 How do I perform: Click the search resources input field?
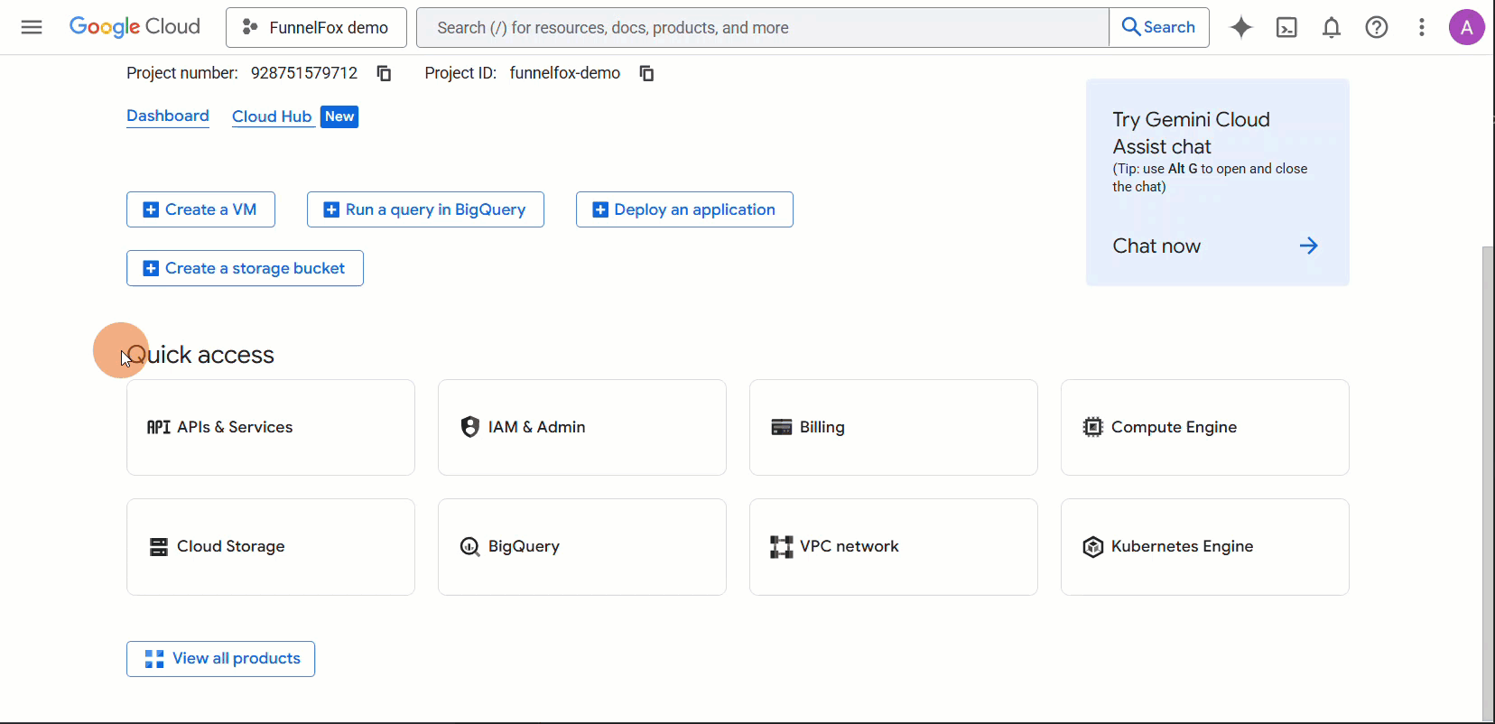[x=763, y=27]
